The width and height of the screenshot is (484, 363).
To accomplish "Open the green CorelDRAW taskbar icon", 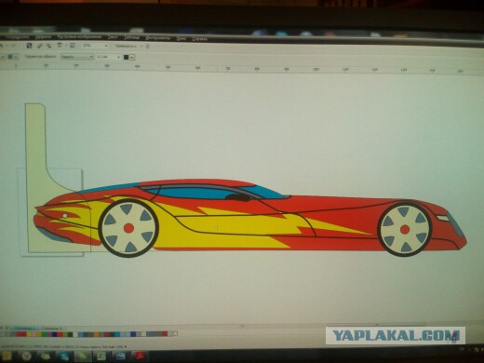I will pyautogui.click(x=83, y=356).
